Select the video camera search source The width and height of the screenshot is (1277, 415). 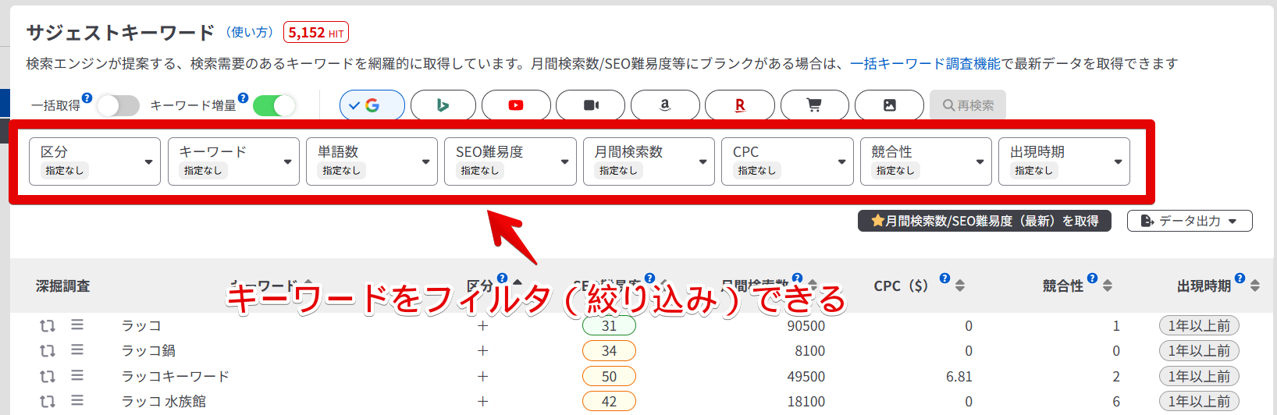pos(591,105)
